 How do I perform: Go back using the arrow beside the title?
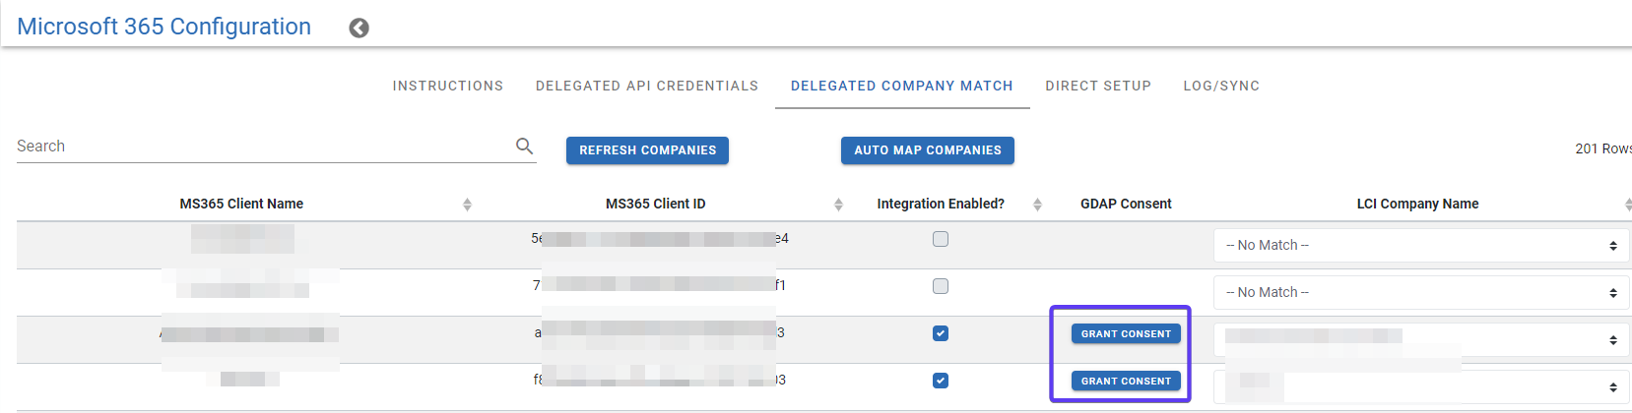pyautogui.click(x=359, y=28)
